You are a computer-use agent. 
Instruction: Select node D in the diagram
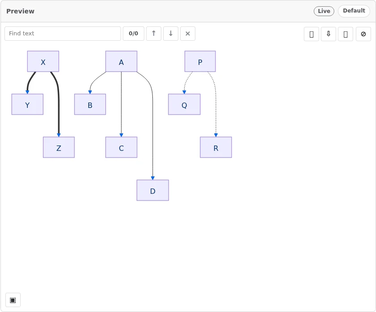pyautogui.click(x=153, y=190)
